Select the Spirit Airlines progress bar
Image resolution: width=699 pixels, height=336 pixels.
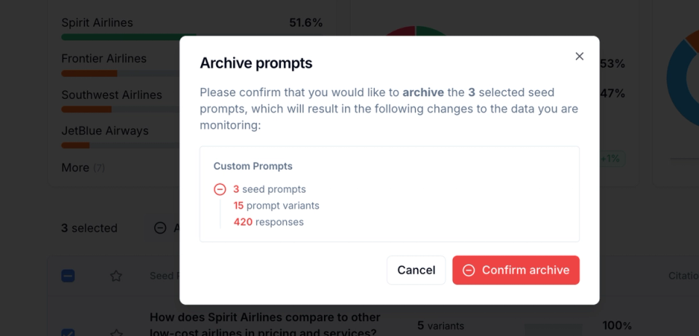[128, 37]
